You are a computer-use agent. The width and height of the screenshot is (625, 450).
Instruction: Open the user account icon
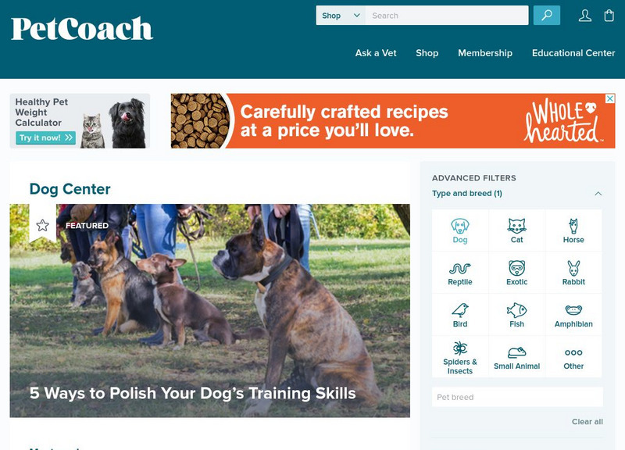point(584,16)
